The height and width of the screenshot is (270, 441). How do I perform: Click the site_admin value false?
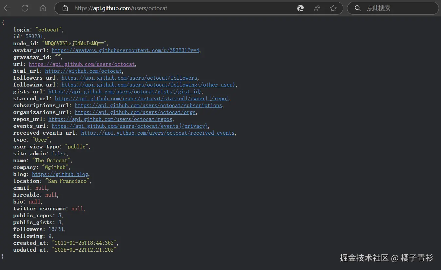pyautogui.click(x=59, y=154)
